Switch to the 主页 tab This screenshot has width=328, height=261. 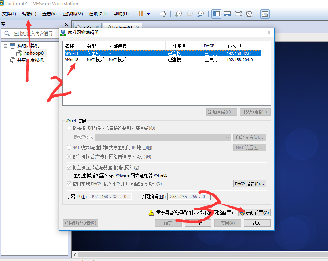pyautogui.click(x=87, y=26)
